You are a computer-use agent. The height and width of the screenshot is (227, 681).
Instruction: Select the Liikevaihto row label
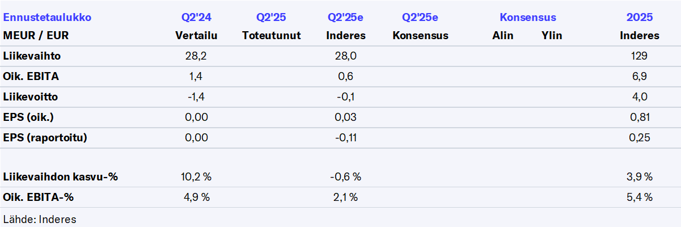[32, 56]
